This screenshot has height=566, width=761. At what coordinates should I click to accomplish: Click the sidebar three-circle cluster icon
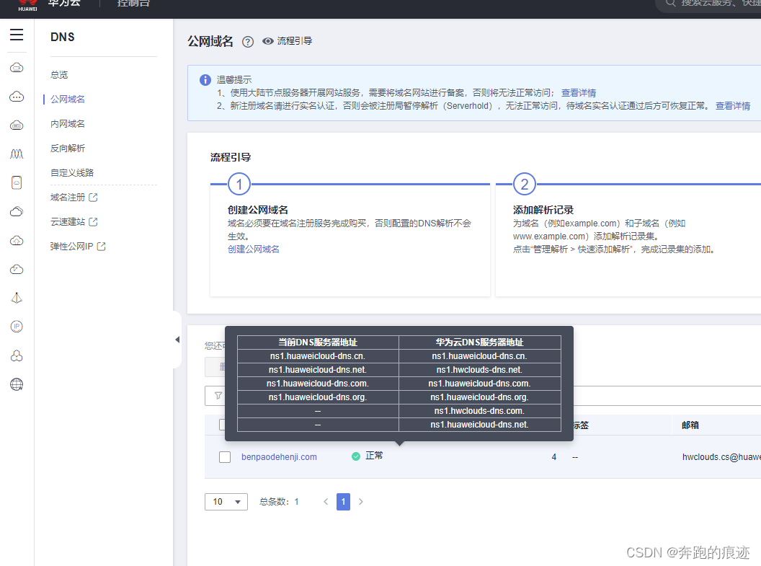pos(17,355)
